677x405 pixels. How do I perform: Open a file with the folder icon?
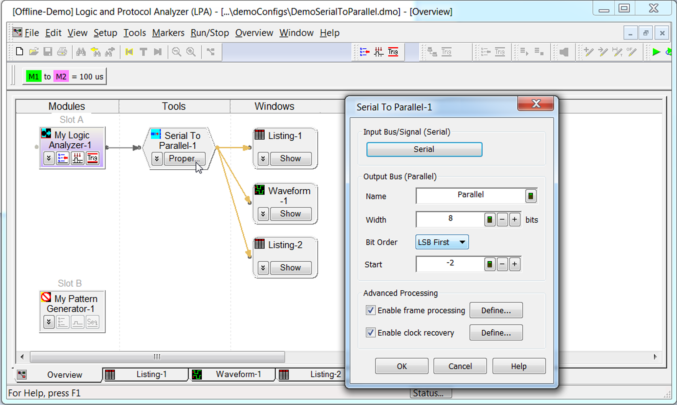coord(34,51)
